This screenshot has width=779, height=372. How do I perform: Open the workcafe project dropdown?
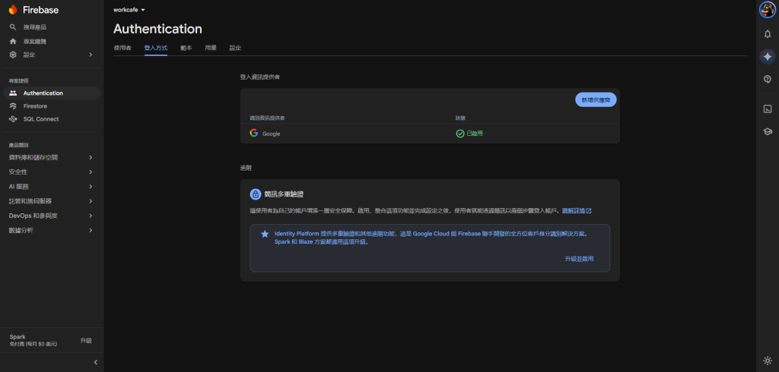pos(129,10)
